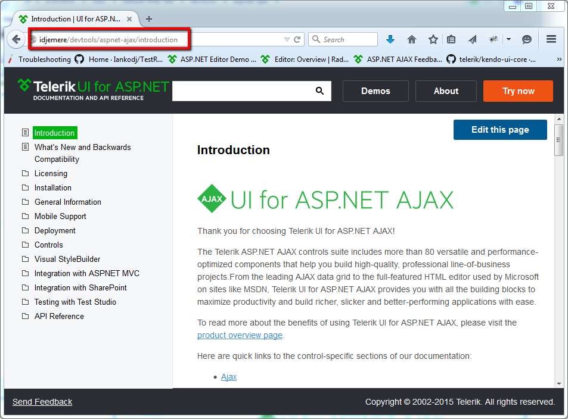Click the scrollbar up arrow
This screenshot has width=568, height=419.
[559, 118]
